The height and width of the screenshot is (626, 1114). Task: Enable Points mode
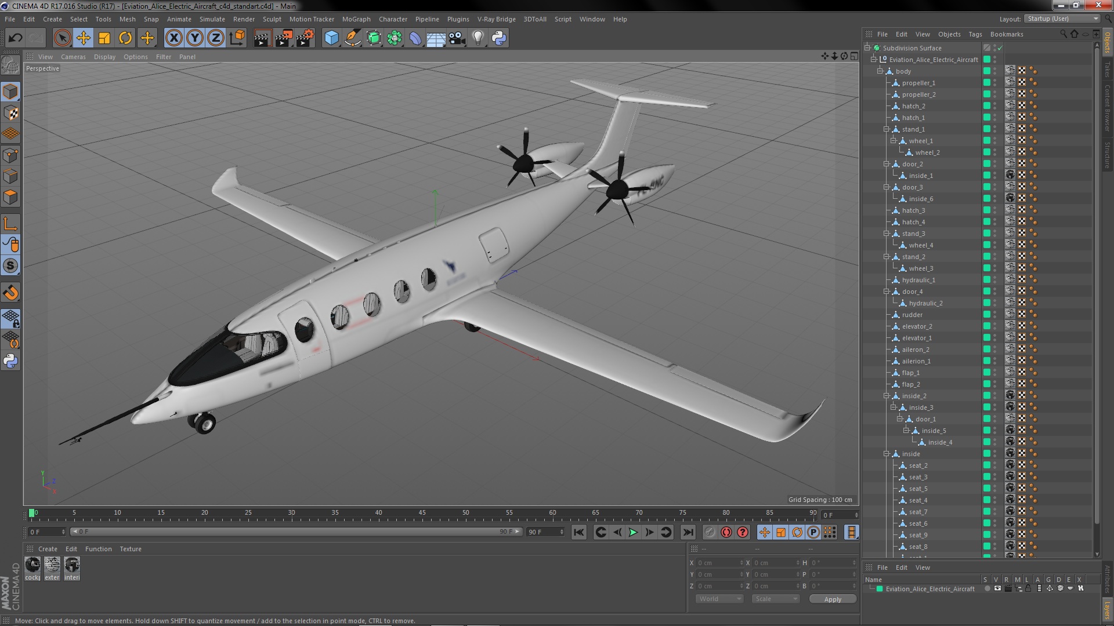10,155
